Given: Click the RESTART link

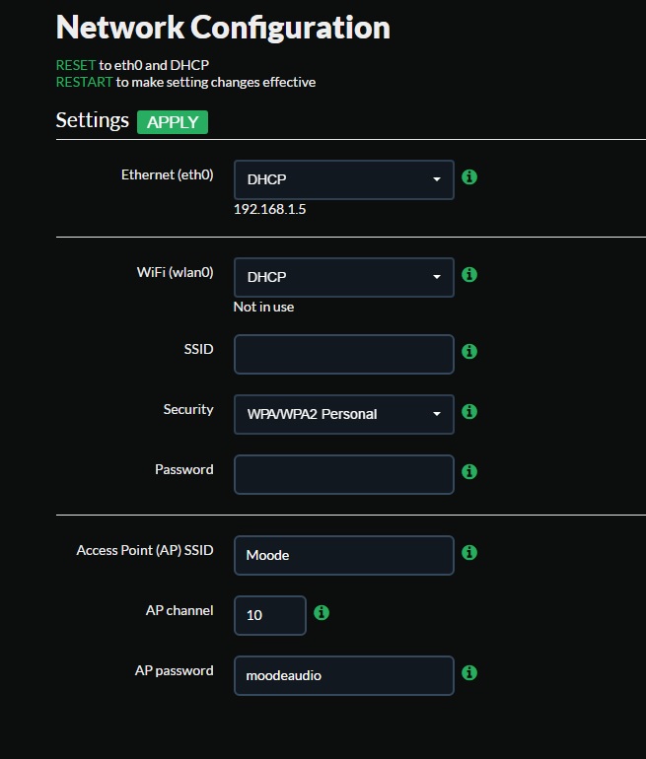Looking at the screenshot, I should click(x=84, y=82).
